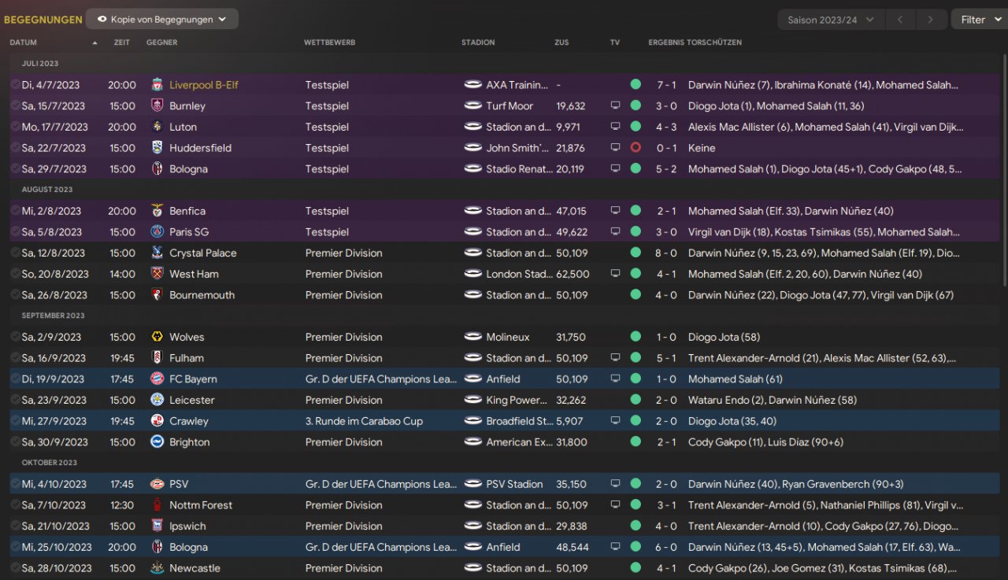Click the Bournemouth club crest
The image size is (1008, 580).
click(x=157, y=295)
